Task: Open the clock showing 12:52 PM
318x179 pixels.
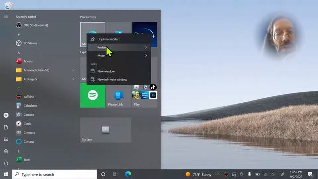Action: pos(296,174)
